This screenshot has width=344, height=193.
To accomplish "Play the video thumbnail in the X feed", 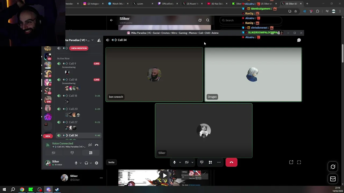I will [165, 176].
